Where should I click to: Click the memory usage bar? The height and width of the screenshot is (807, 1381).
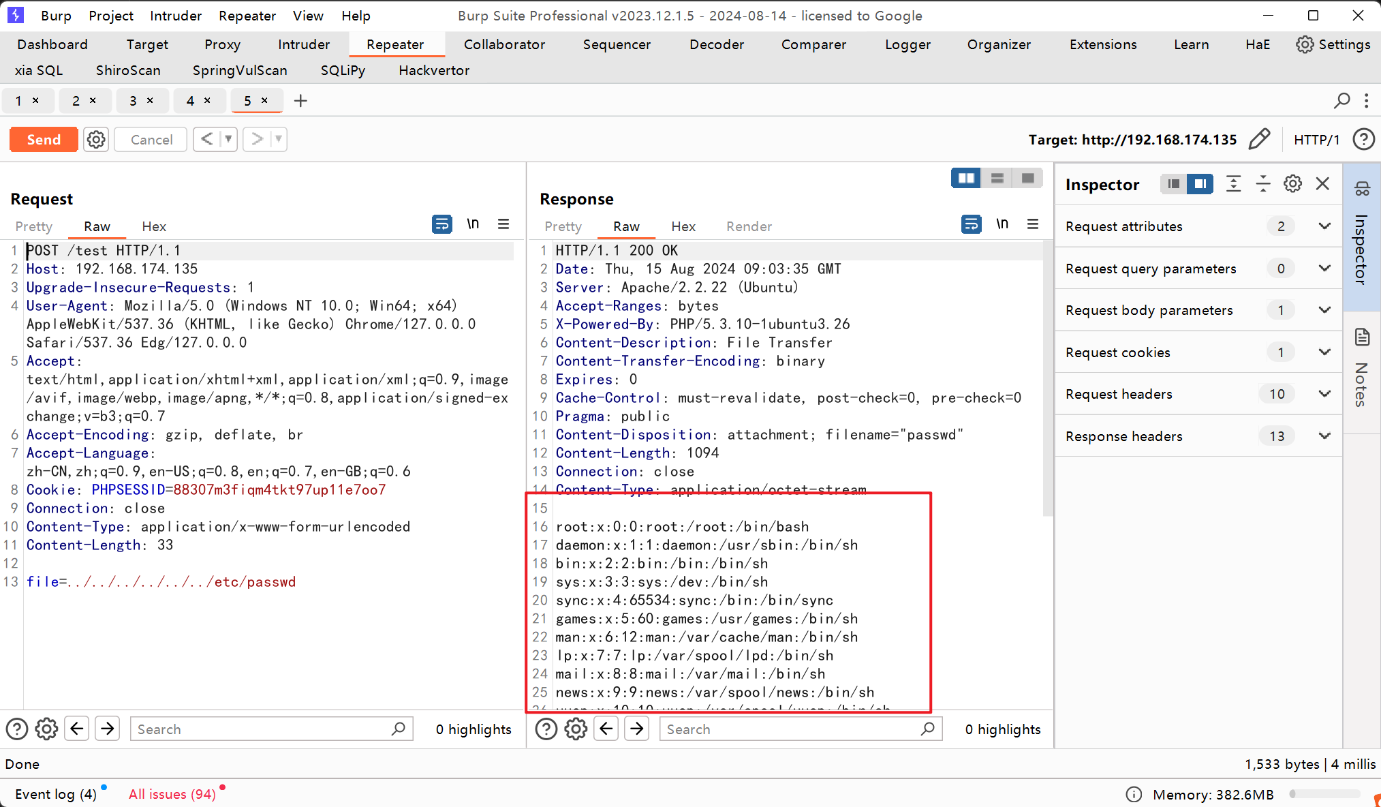1325,794
